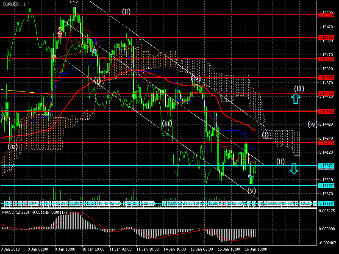Click the 1.15470 price axis value
339x254 pixels.
point(326,27)
